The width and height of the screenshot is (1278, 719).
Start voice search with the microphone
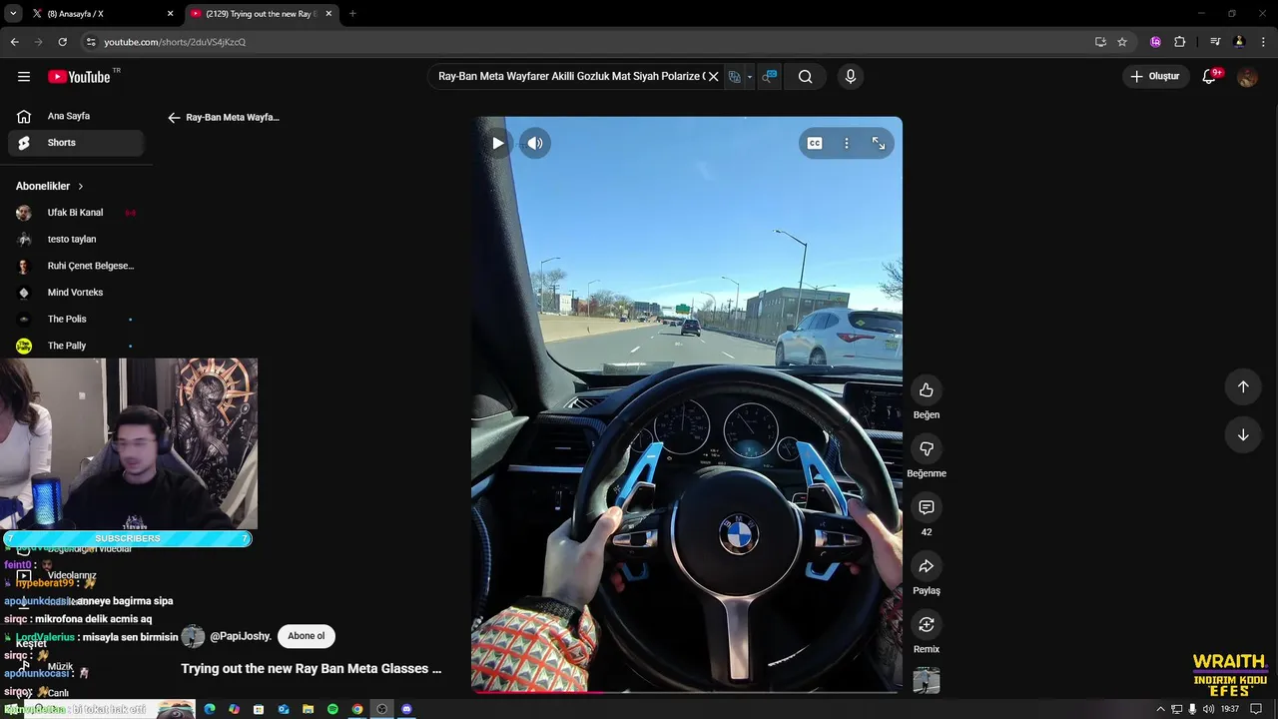[851, 77]
